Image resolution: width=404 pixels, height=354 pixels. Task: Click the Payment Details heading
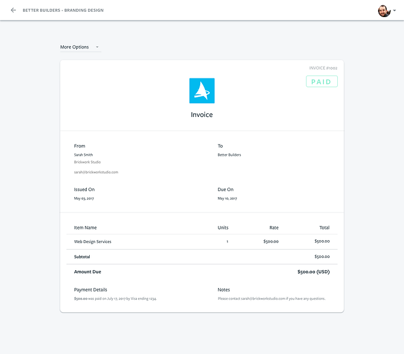pos(90,290)
